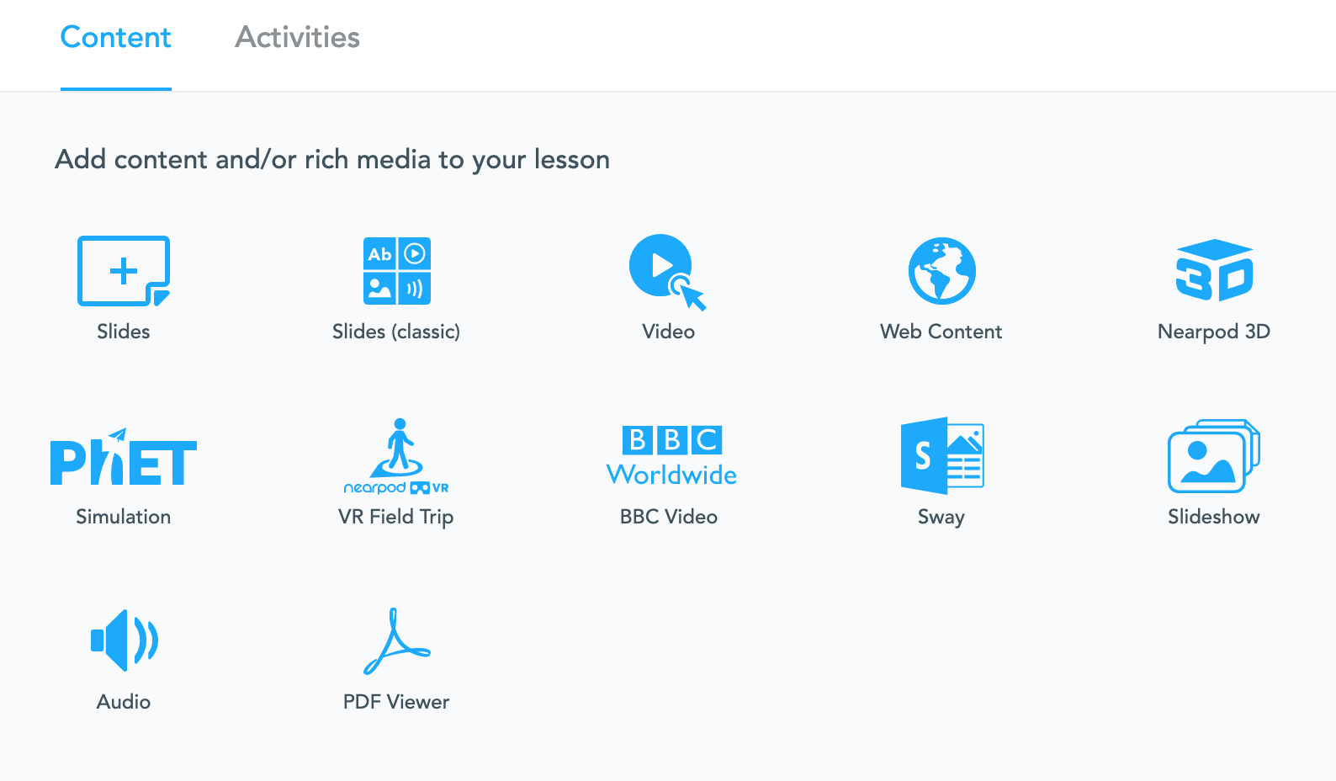Select the Slideshow images icon
This screenshot has width=1336, height=781.
tap(1214, 455)
